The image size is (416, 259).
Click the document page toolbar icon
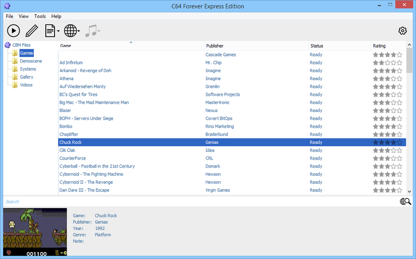point(50,31)
